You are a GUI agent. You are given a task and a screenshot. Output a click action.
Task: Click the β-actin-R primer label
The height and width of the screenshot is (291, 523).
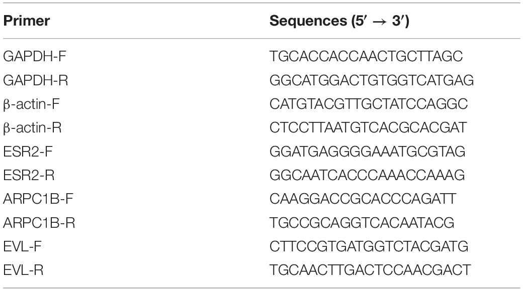(32, 128)
